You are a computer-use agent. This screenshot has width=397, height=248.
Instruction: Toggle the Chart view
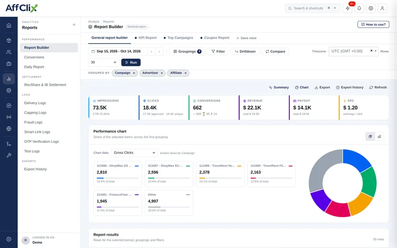[302, 87]
